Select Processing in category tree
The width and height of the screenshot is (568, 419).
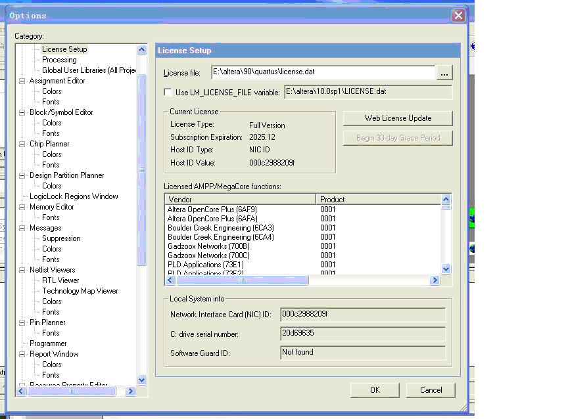click(x=59, y=60)
